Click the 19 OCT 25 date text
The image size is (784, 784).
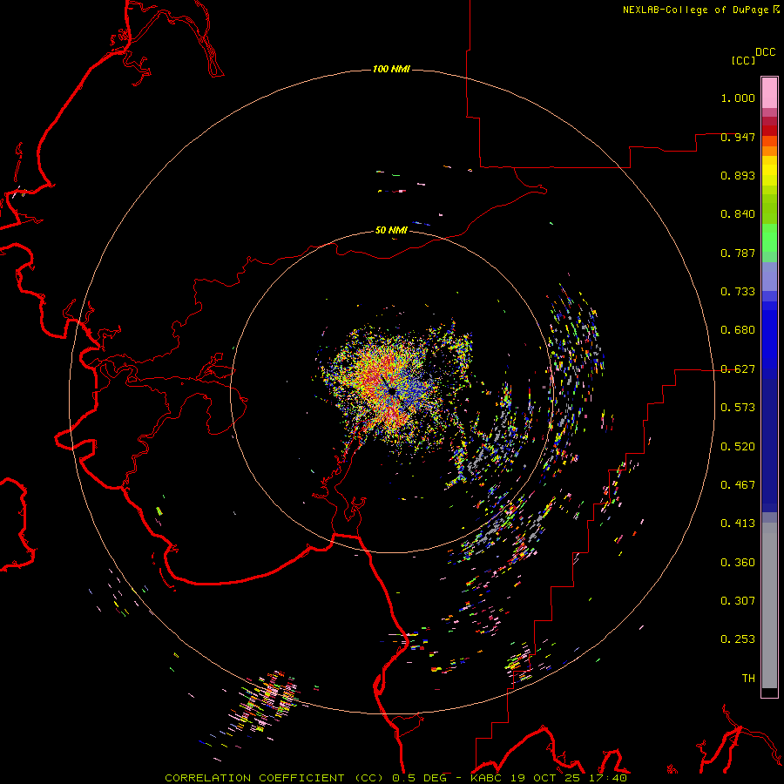(545, 778)
